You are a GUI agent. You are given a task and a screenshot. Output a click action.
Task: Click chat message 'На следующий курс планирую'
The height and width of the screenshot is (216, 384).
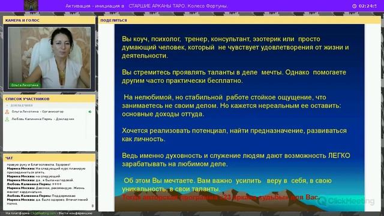tap(46, 170)
